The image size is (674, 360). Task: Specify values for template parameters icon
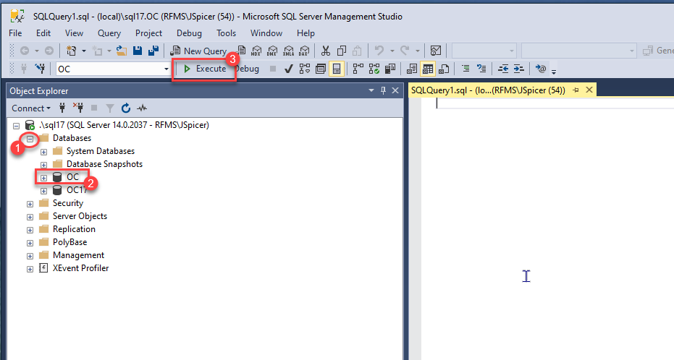[541, 69]
